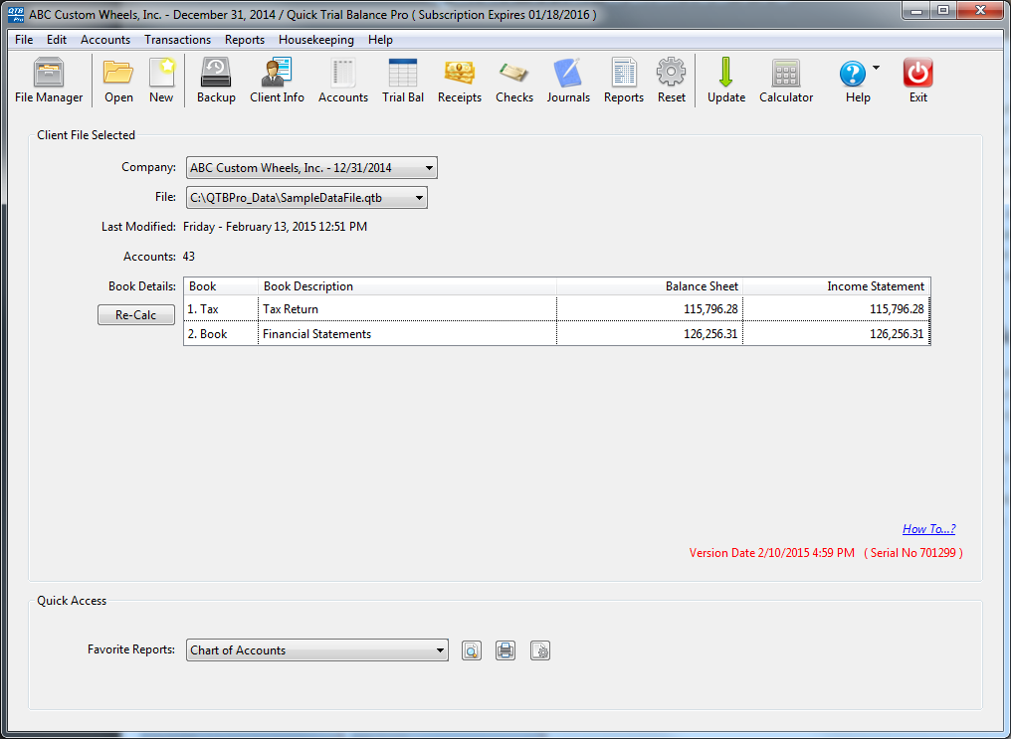This screenshot has width=1011, height=739.
Task: Click the Tax Return description cell
Action: 408,309
